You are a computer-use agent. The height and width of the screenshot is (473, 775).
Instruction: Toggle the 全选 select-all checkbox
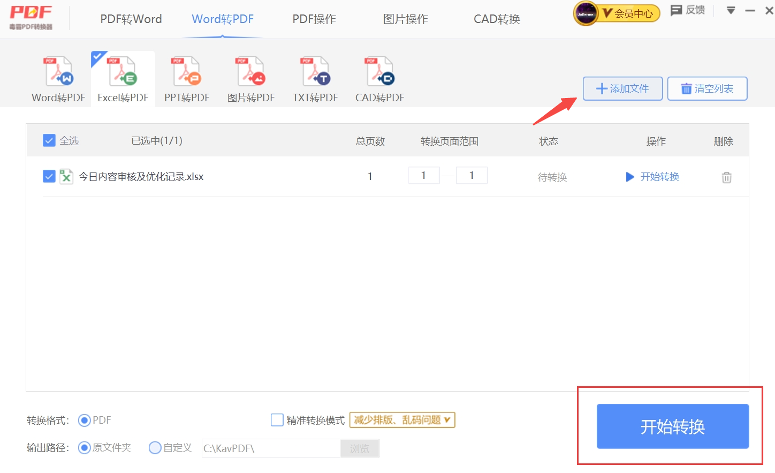coord(49,141)
